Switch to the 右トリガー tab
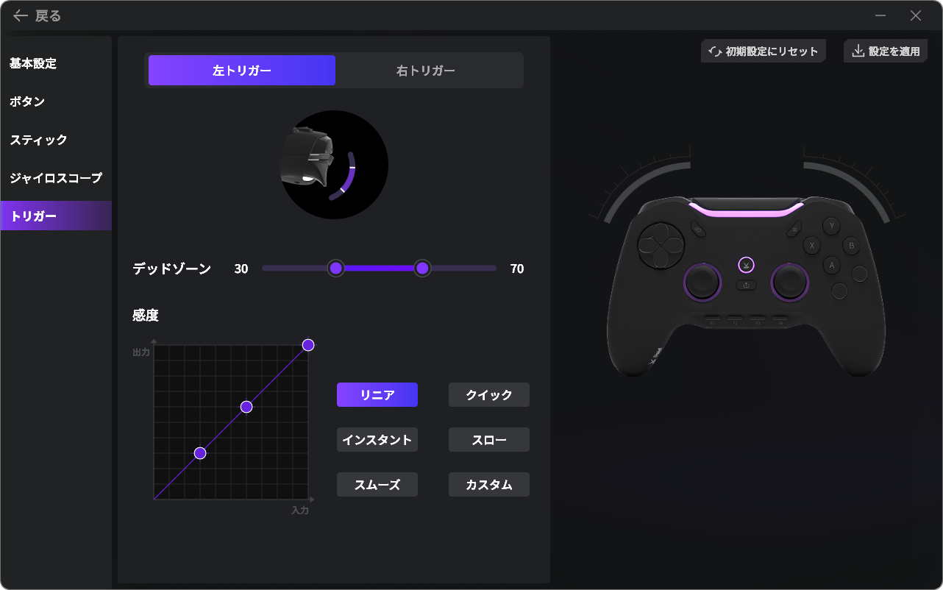The width and height of the screenshot is (943, 590). [426, 71]
